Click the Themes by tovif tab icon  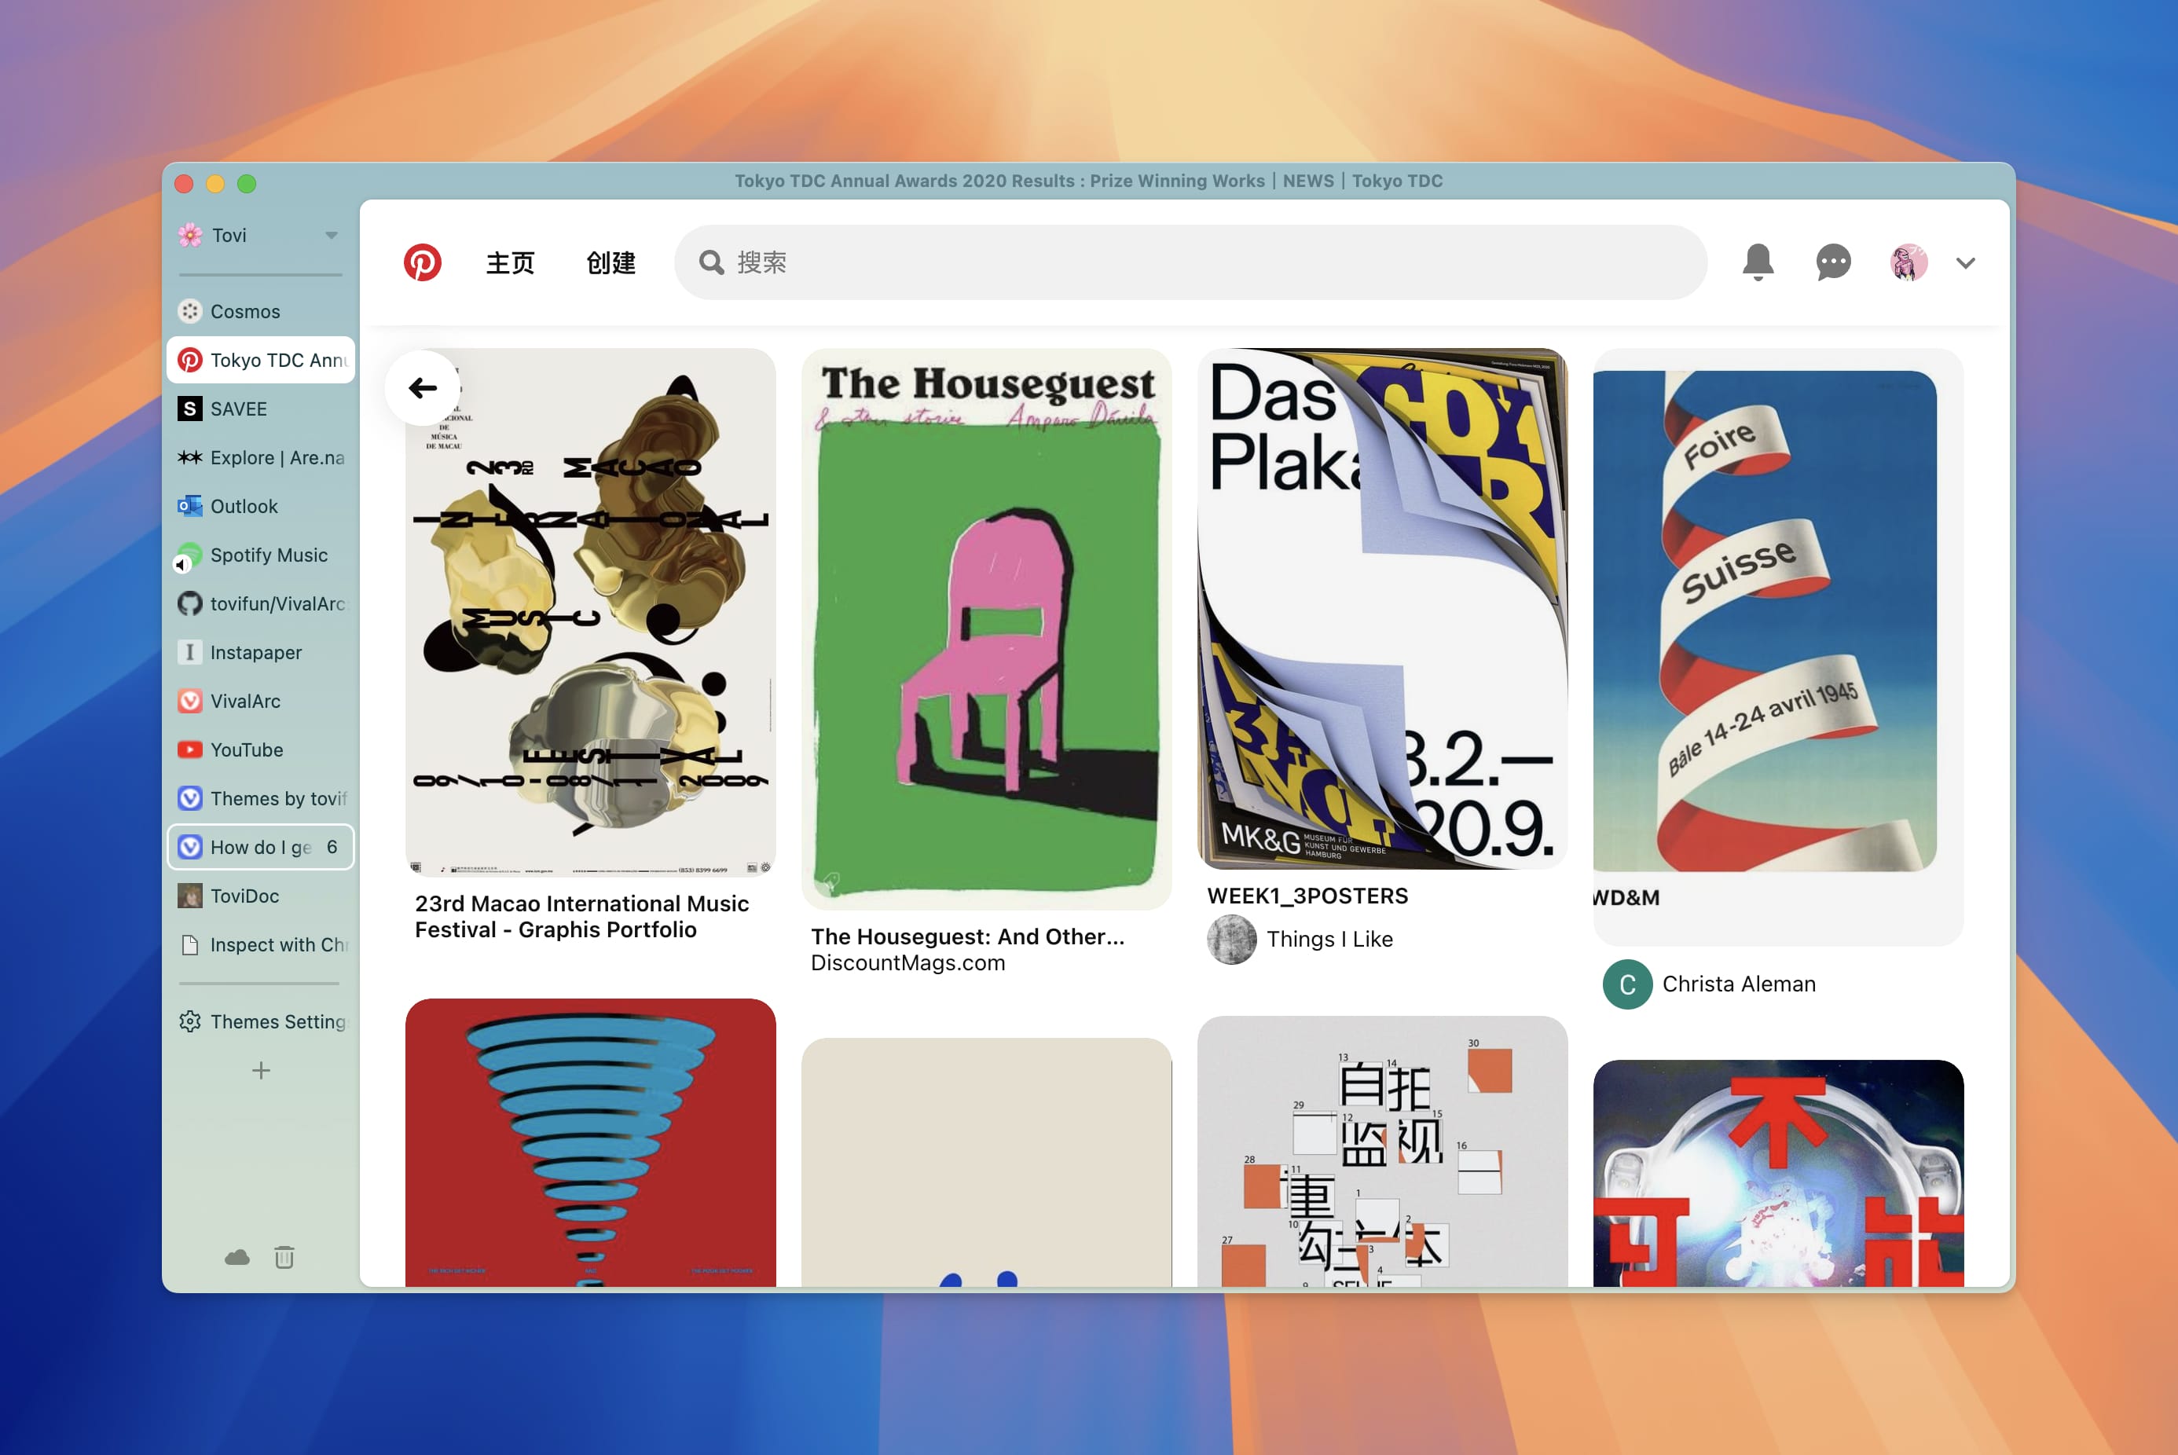(x=190, y=799)
